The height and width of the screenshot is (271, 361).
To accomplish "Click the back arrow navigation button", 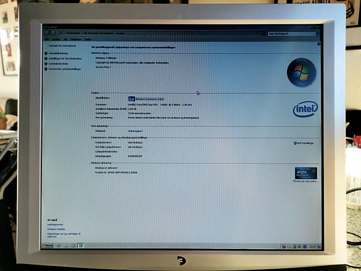I will coord(46,33).
